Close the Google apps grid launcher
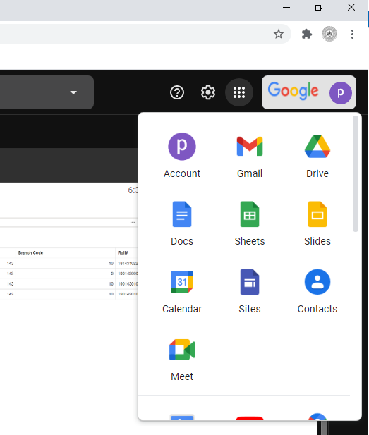369x435 pixels. (239, 92)
